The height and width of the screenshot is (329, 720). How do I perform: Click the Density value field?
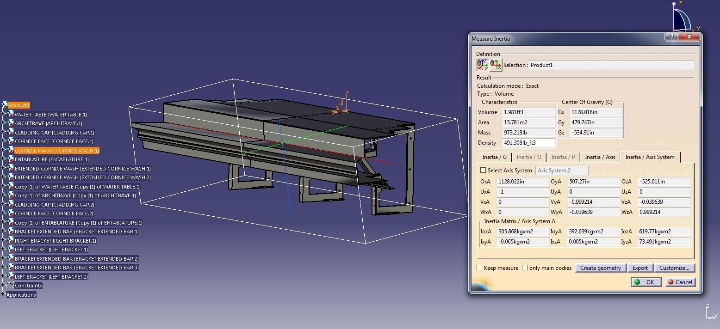click(528, 143)
